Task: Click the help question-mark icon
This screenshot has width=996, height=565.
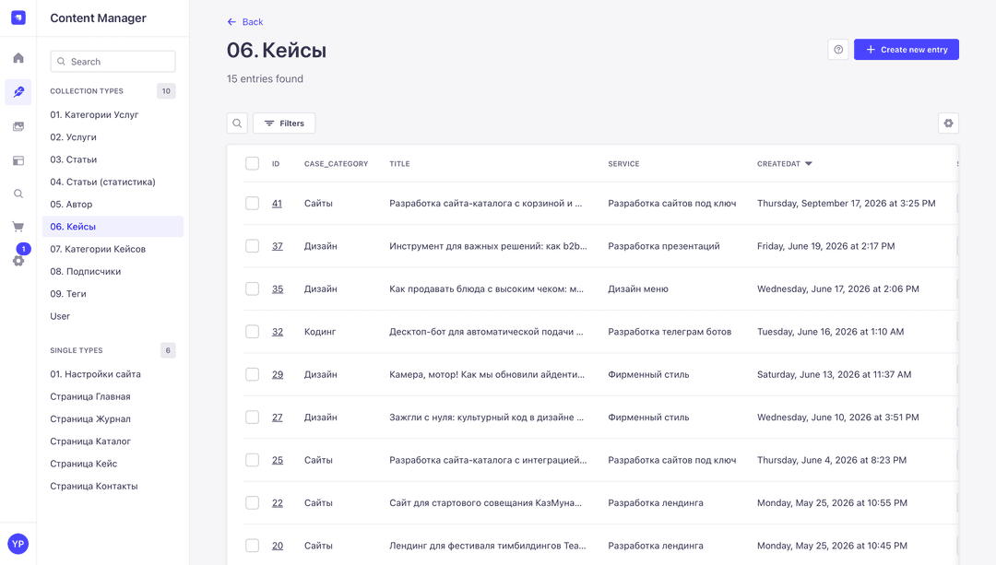Action: click(x=837, y=50)
